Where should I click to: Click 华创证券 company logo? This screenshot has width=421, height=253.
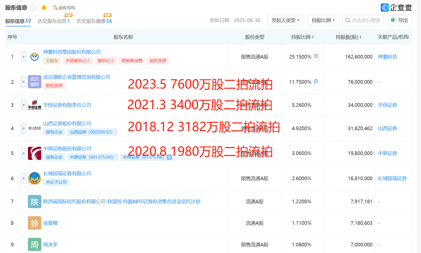(35, 105)
